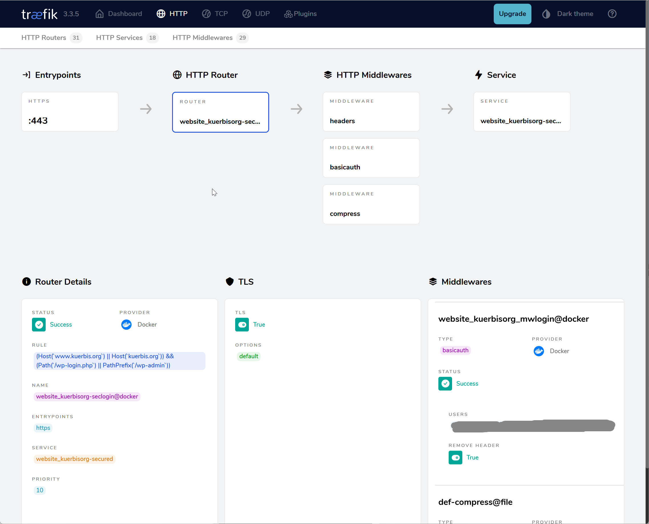Screen dimensions: 649x524
Task: Click the UDP navigation icon
Action: (x=247, y=14)
